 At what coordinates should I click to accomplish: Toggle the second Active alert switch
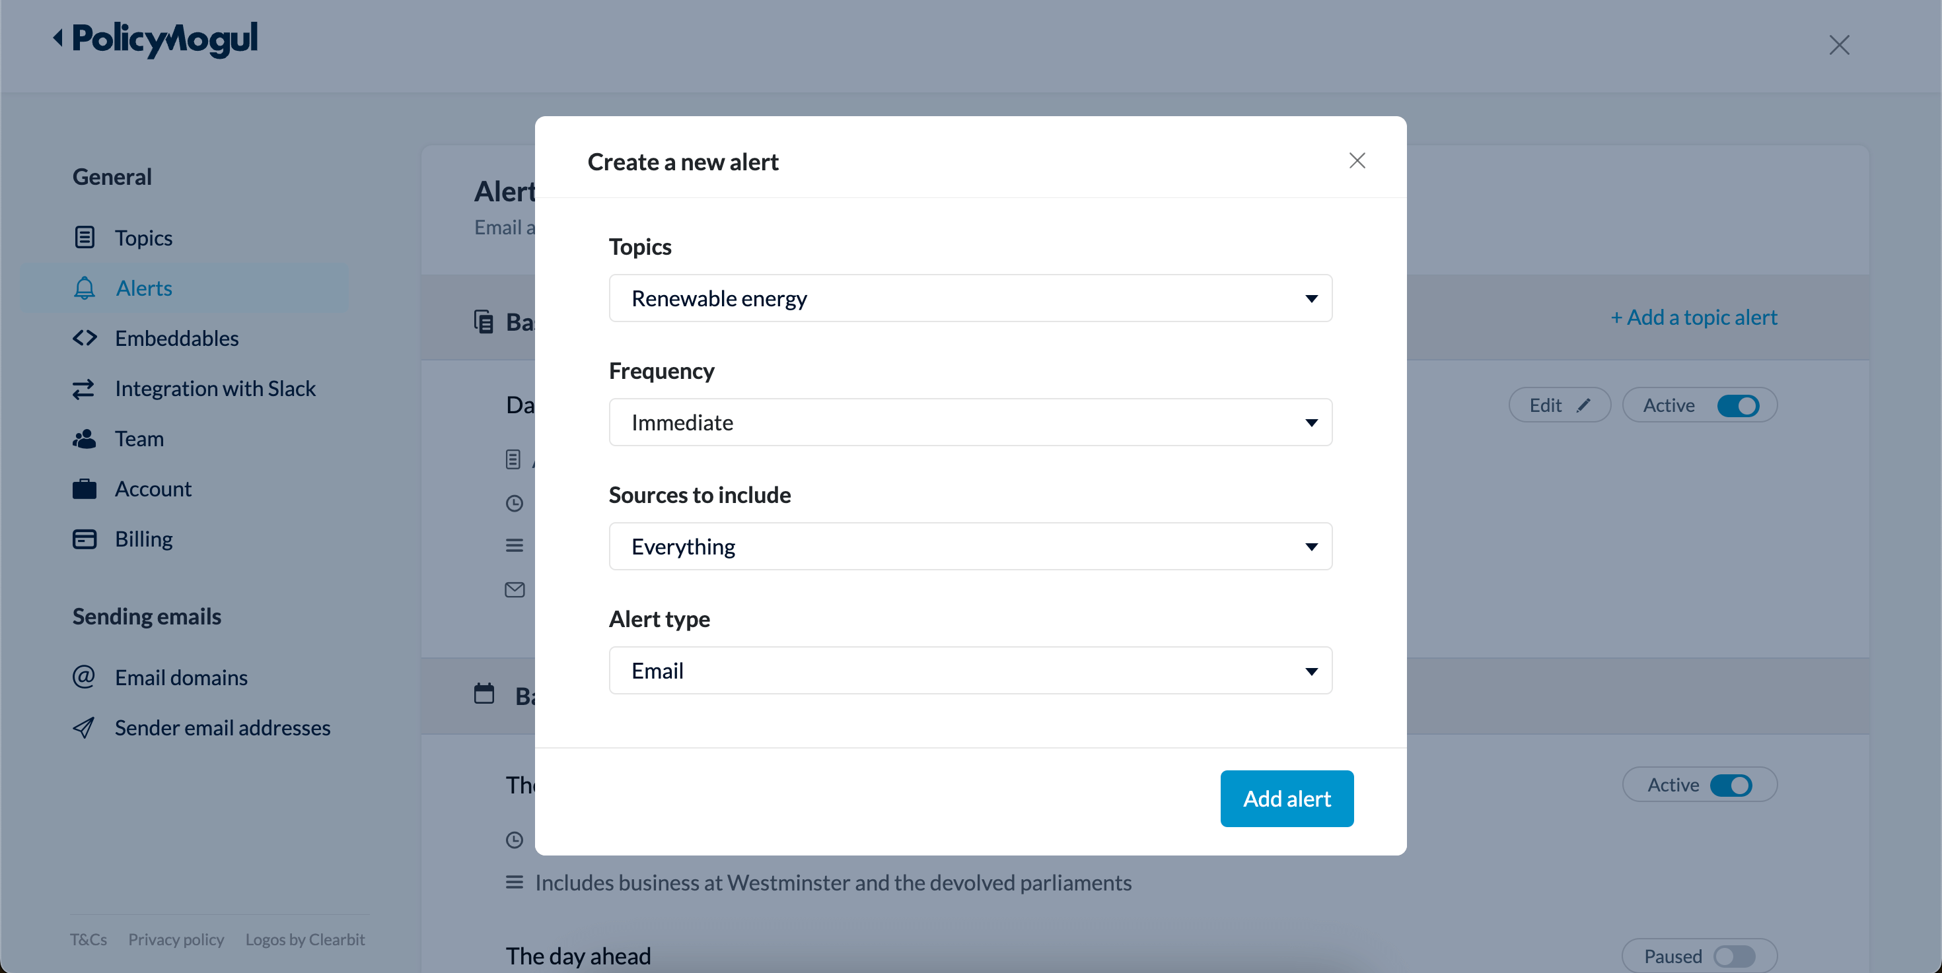click(1731, 785)
